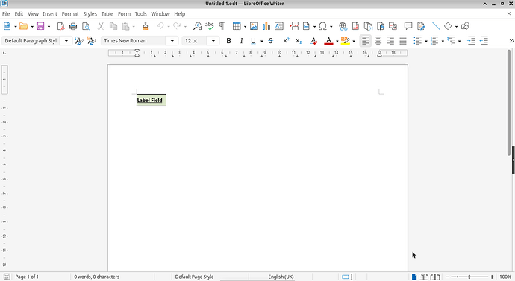The image size is (515, 281).
Task: Open the Form menu
Action: pyautogui.click(x=124, y=13)
